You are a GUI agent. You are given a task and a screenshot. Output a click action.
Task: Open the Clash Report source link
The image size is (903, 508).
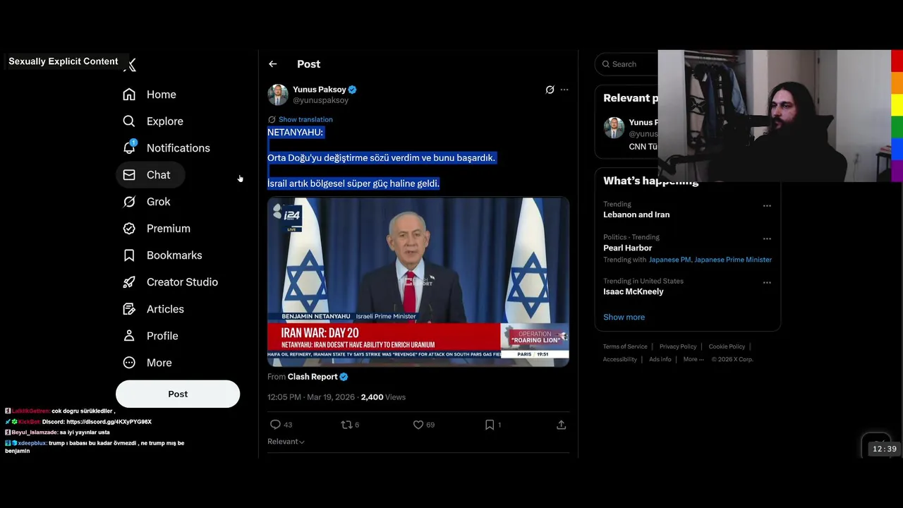point(313,377)
